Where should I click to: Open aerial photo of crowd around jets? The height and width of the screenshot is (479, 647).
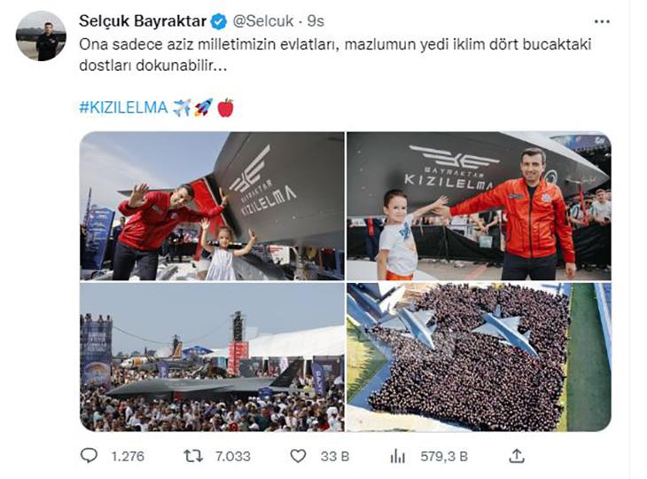coord(479,357)
